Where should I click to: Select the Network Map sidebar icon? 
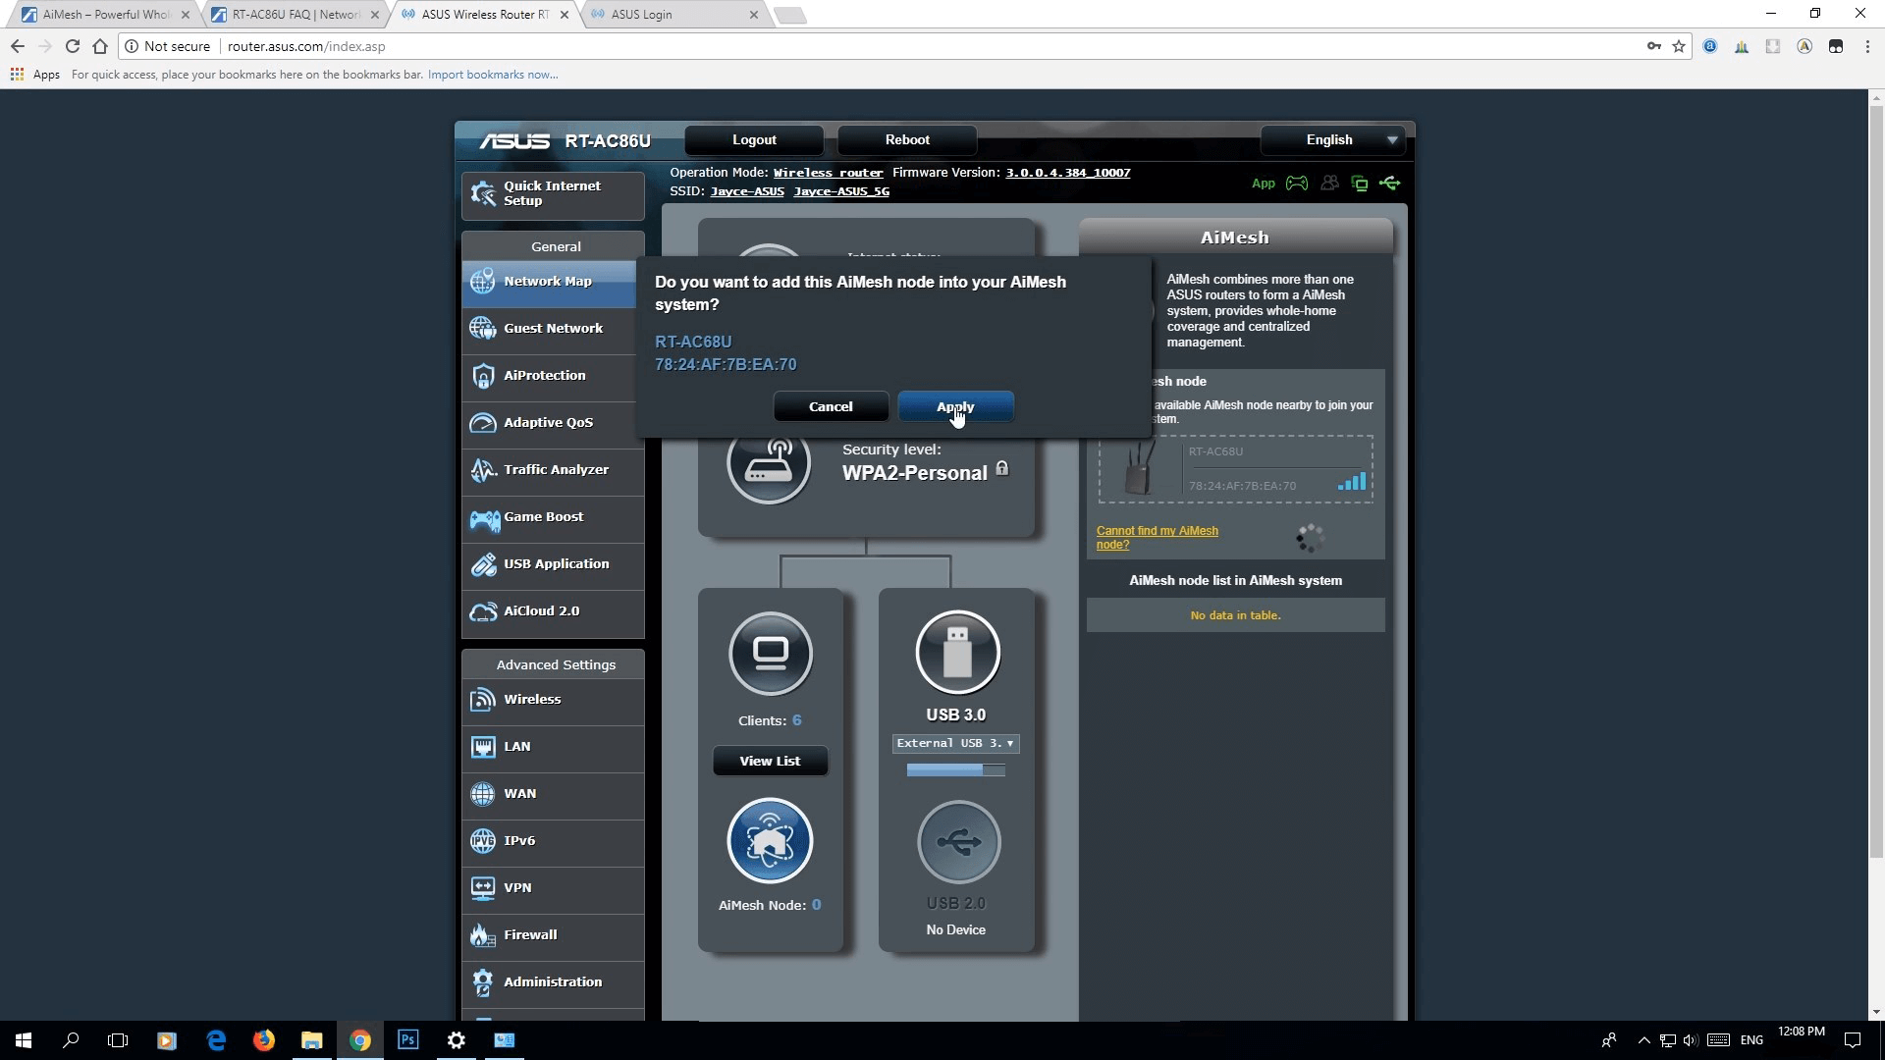(x=482, y=282)
